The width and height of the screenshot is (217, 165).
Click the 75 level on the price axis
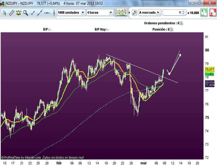point(207,117)
